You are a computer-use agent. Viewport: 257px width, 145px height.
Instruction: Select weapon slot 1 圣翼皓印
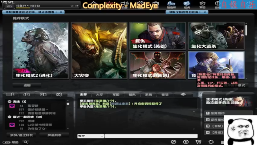coord(229,113)
